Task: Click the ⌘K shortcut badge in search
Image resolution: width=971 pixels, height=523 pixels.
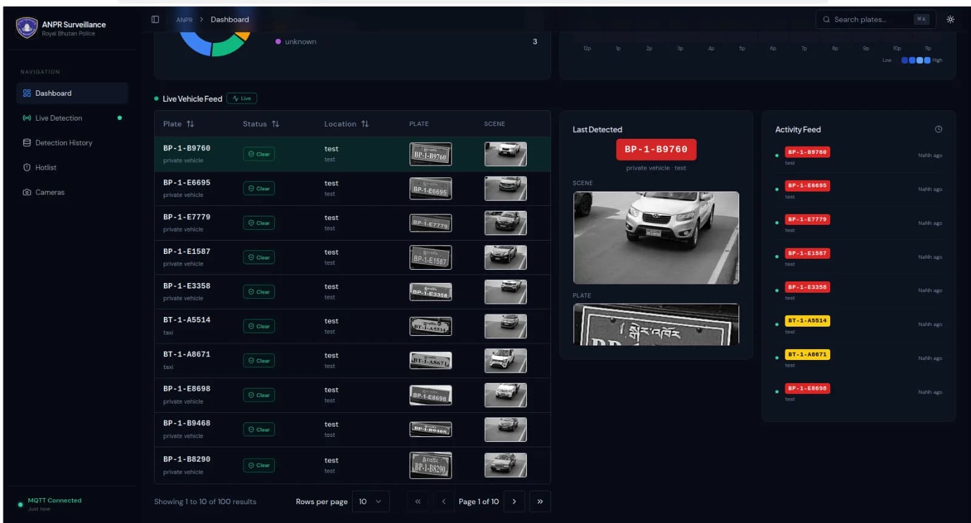Action: tap(921, 19)
